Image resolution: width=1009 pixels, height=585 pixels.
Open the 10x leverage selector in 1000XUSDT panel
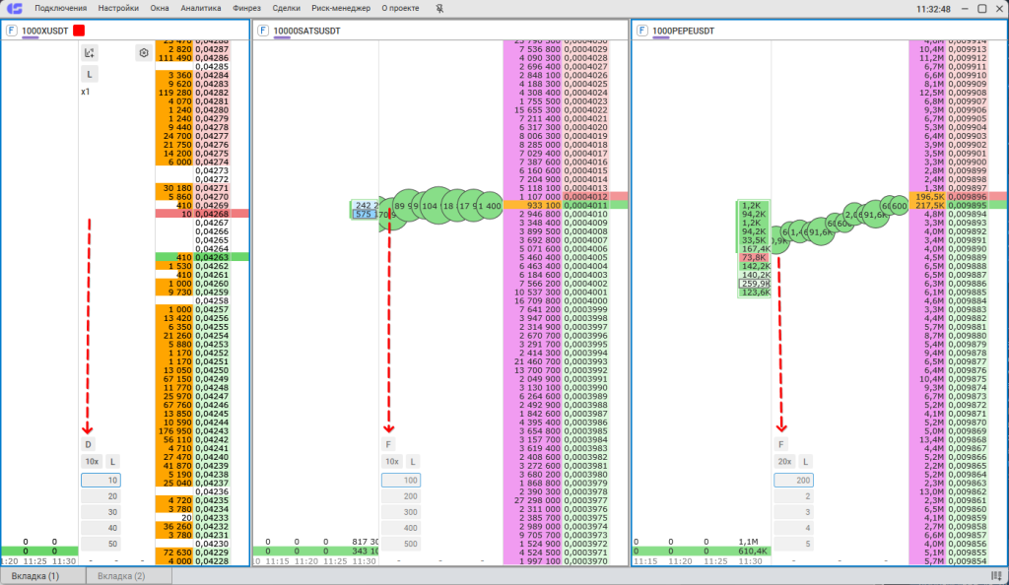pyautogui.click(x=91, y=461)
